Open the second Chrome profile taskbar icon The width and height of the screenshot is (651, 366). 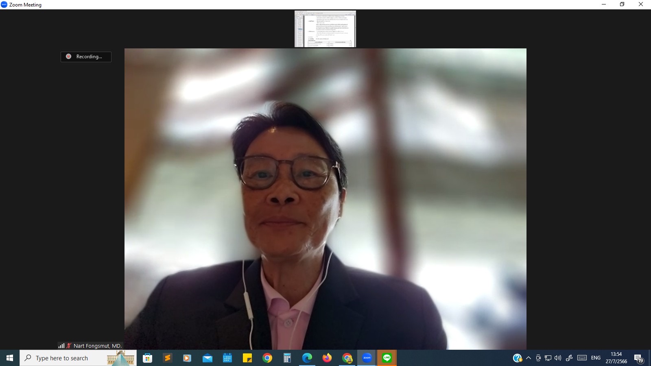click(x=347, y=358)
